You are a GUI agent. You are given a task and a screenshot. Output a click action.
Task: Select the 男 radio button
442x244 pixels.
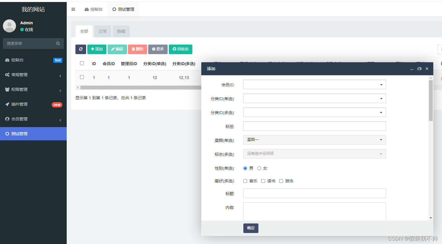(x=245, y=168)
